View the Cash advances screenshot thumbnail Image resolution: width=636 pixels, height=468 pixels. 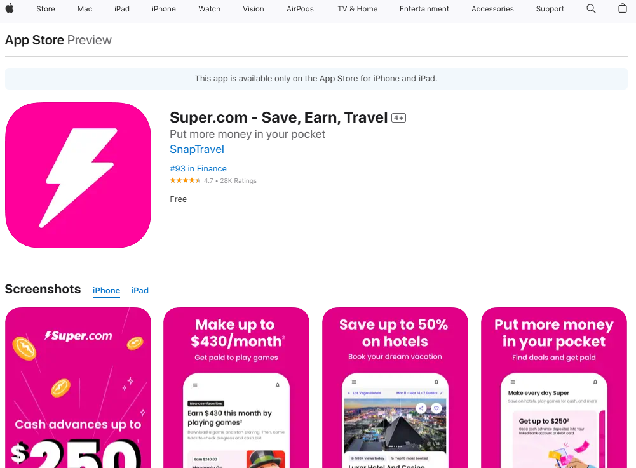(78, 388)
